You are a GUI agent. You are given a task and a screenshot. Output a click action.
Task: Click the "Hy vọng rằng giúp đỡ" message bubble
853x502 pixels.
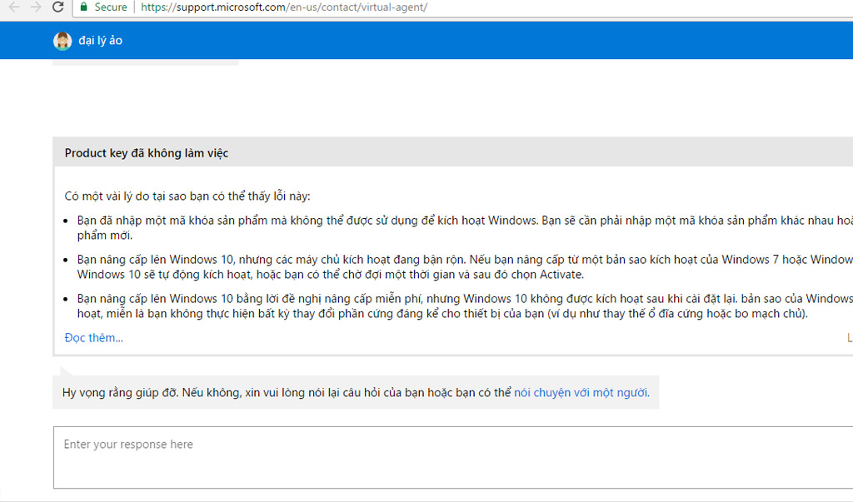pos(283,392)
